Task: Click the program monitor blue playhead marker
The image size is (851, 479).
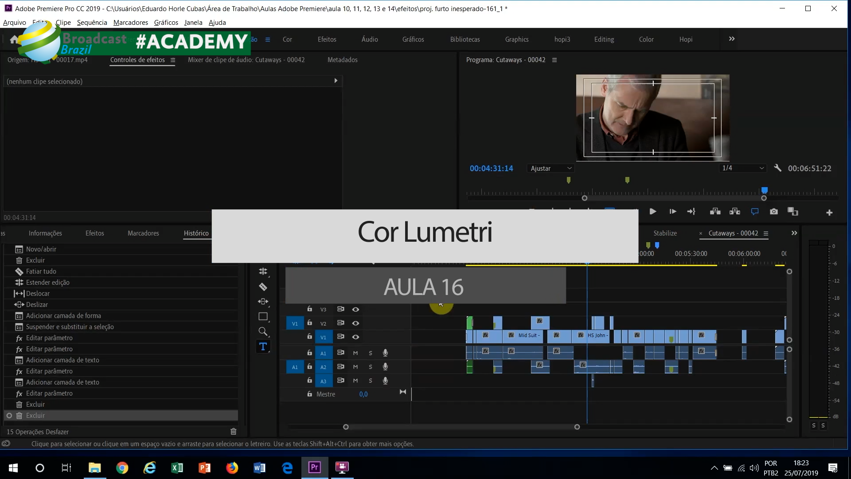Action: click(764, 191)
